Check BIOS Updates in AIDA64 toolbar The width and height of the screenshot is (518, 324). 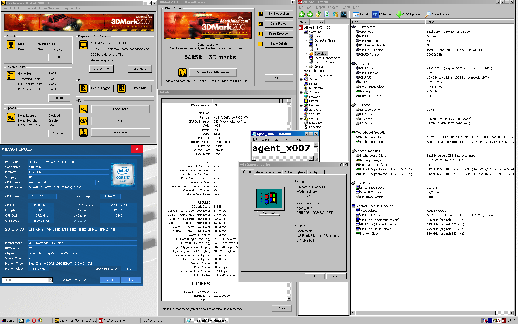(x=408, y=14)
